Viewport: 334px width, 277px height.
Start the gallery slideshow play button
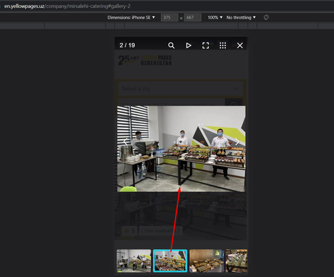[x=188, y=45]
